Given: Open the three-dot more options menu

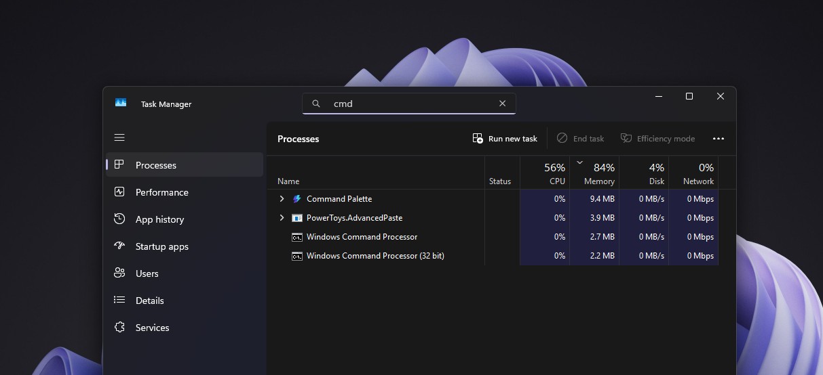Looking at the screenshot, I should point(719,138).
